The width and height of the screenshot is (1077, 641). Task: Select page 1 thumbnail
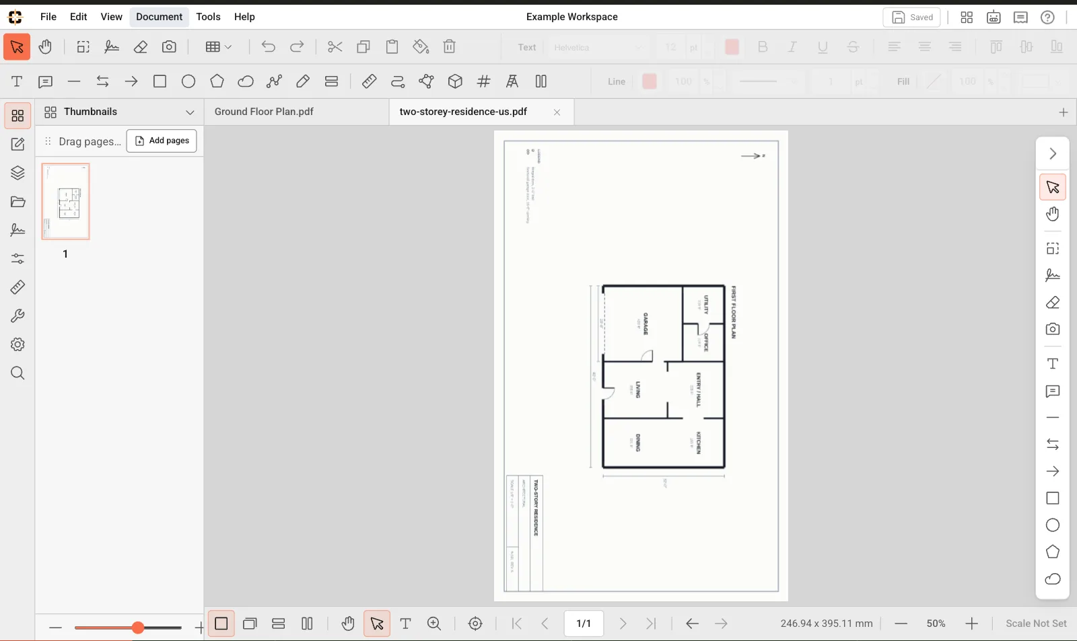click(65, 201)
